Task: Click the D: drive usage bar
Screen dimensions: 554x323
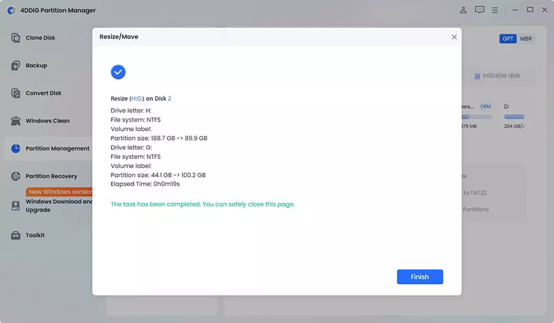Action: coord(514,117)
